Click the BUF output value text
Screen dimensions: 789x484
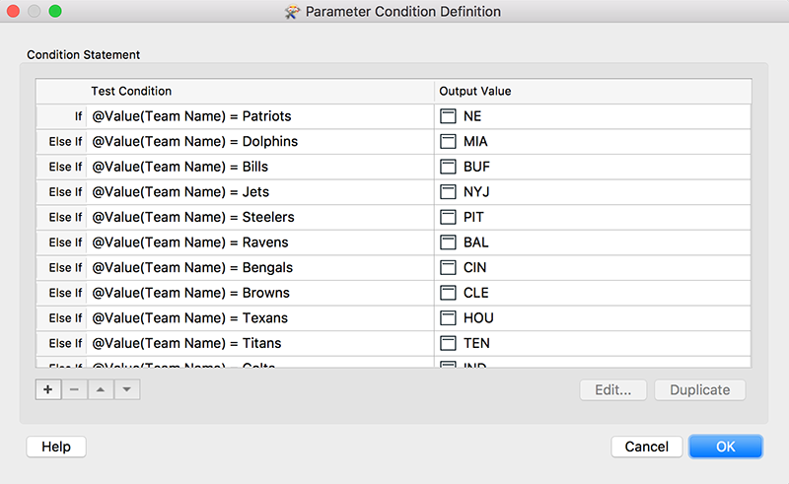point(476,167)
